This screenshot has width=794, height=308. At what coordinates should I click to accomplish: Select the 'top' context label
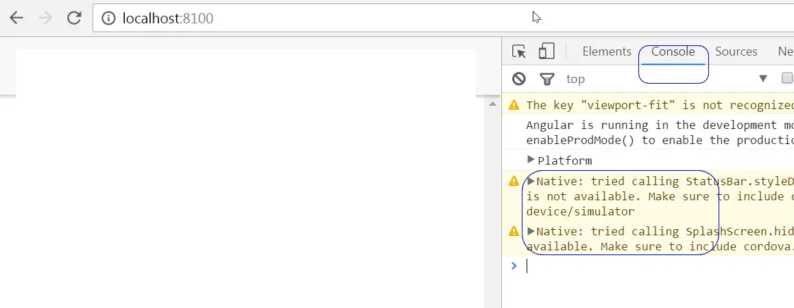pyautogui.click(x=575, y=79)
